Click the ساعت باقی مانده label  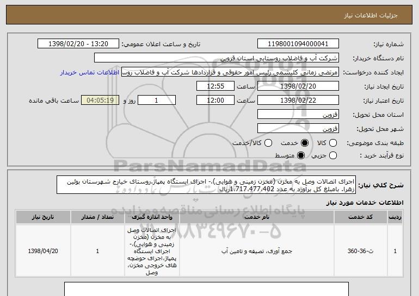point(54,100)
